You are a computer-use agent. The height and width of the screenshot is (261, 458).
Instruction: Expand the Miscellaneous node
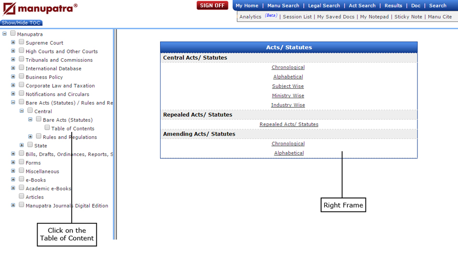(13, 171)
